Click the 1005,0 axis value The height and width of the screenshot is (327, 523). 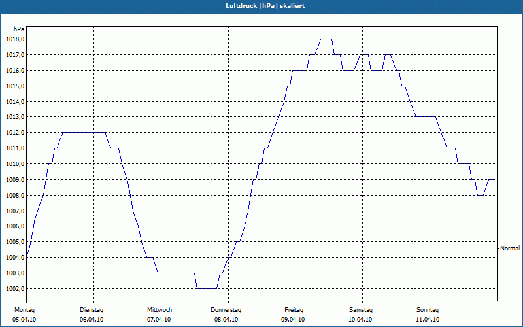(x=14, y=242)
